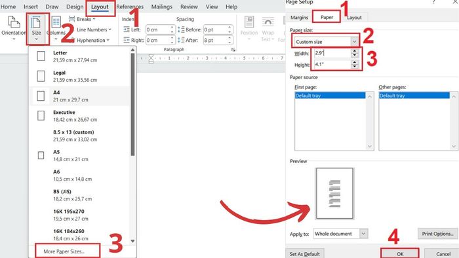459x258 pixels.
Task: Adjust the Spacing Before spinner
Action: pyautogui.click(x=229, y=29)
